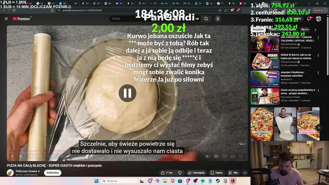The image size is (329, 185).
Task: Enter fullscreen mode in the player
Action: click(241, 156)
